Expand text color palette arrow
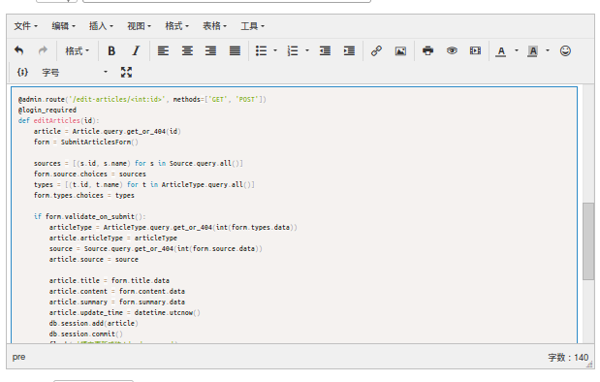Viewport: 600px width, 382px height. [x=517, y=50]
